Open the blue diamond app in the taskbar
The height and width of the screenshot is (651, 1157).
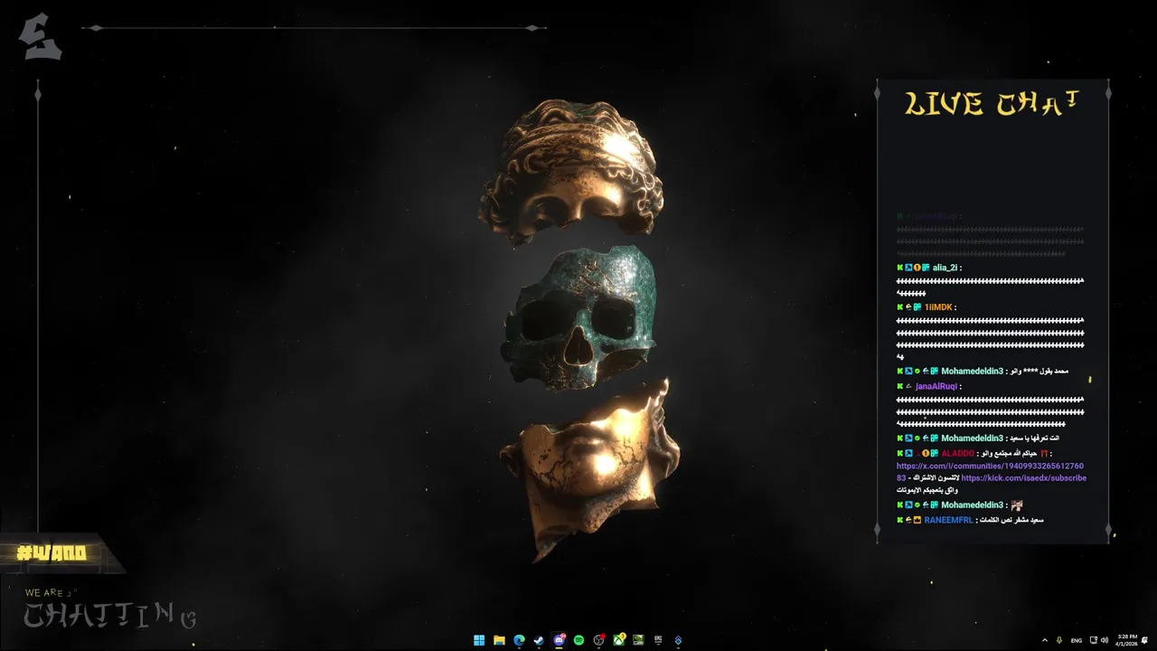(678, 640)
